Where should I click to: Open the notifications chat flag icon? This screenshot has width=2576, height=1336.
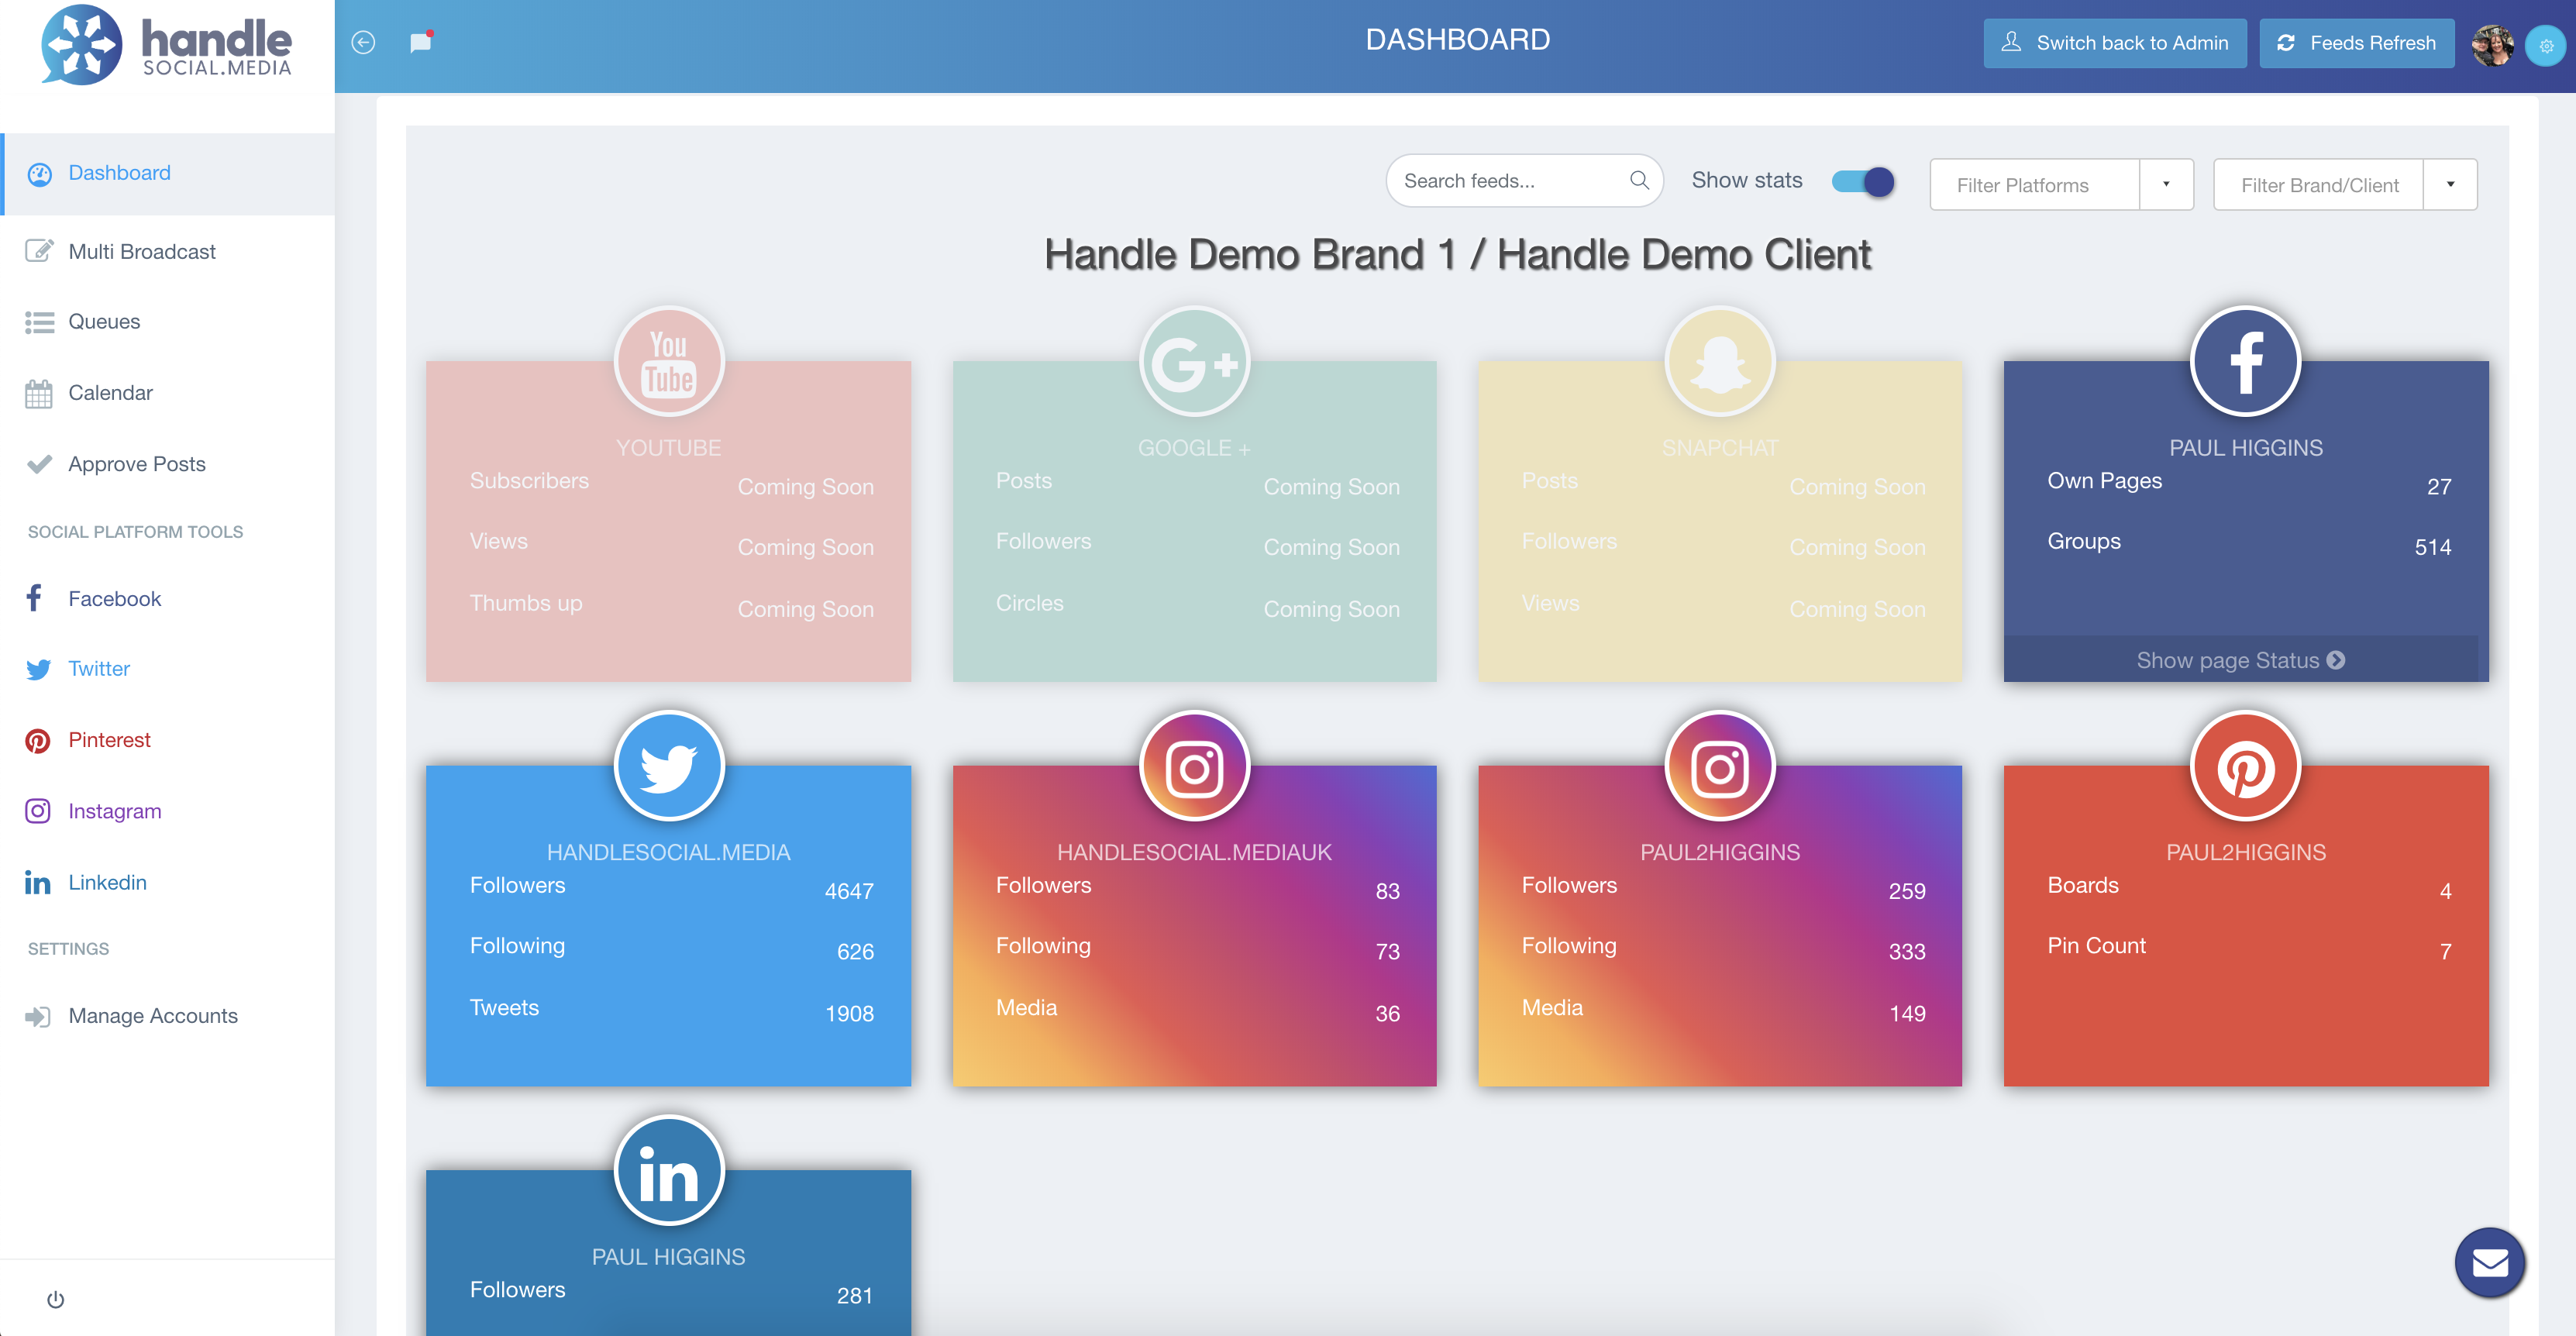pyautogui.click(x=421, y=42)
